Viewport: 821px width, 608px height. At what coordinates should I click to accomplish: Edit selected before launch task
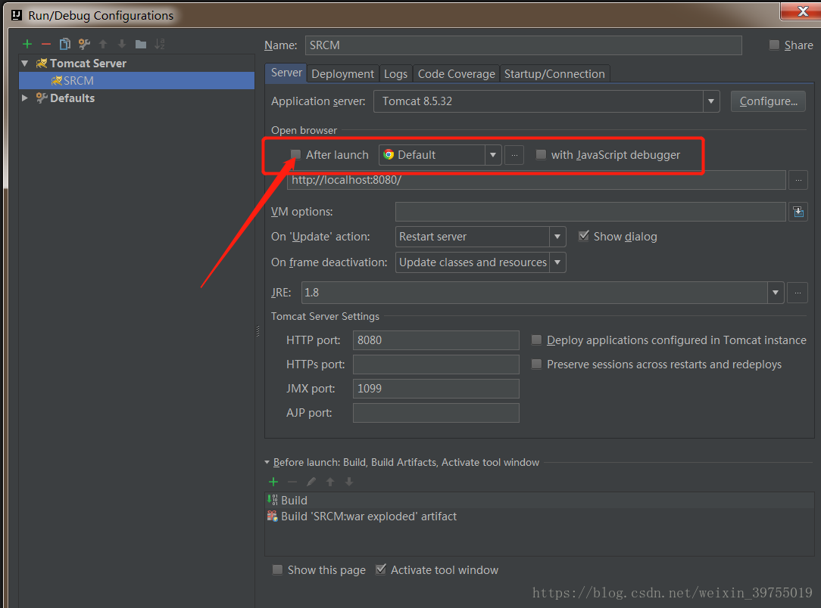tap(311, 482)
